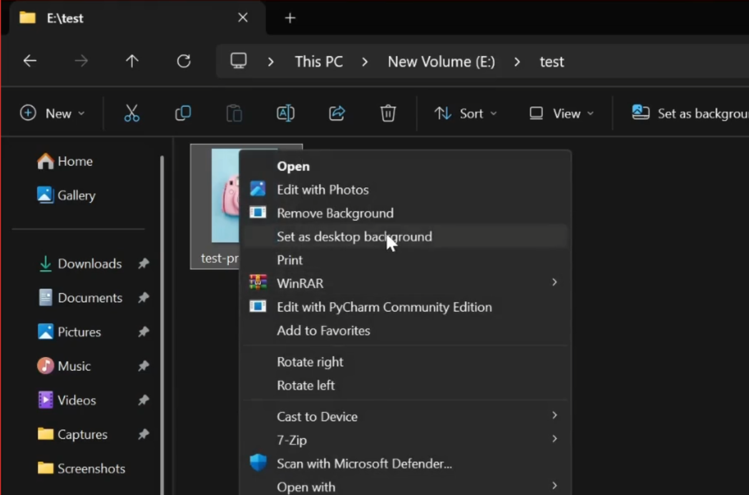Open the View dropdown
Viewport: 749px width, 495px height.
(562, 113)
